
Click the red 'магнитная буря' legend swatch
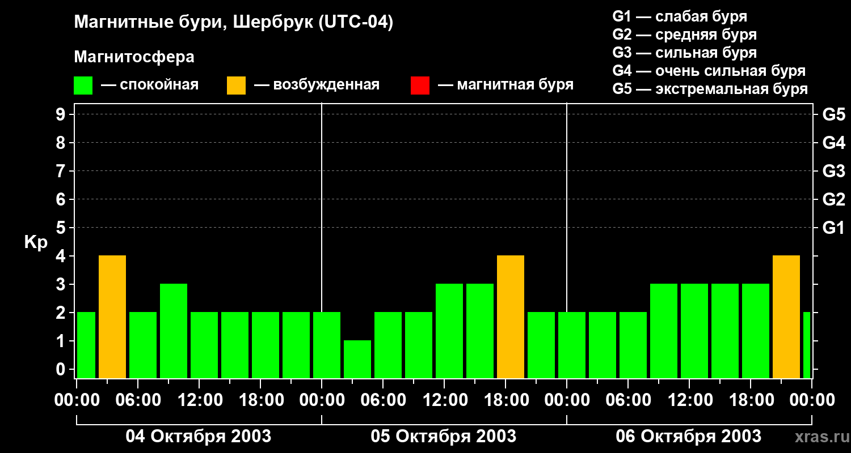click(420, 86)
